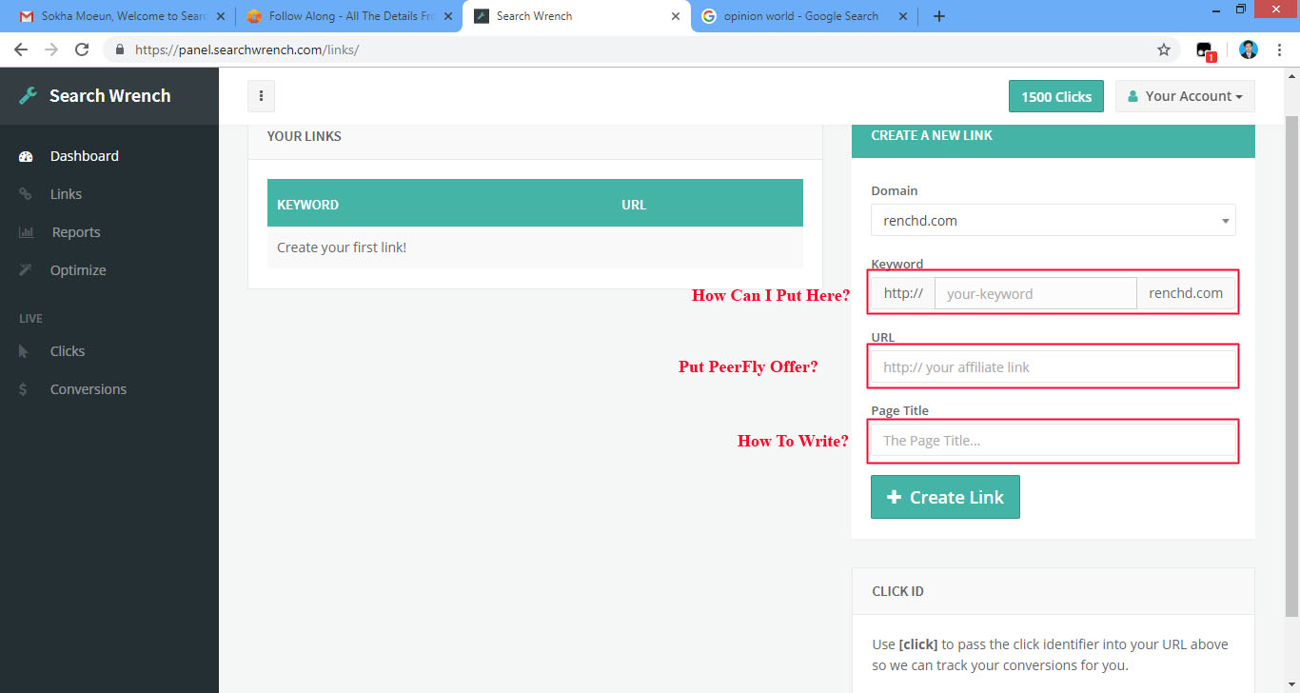
Task: Click the Optimize magic wand icon
Action: (x=26, y=270)
